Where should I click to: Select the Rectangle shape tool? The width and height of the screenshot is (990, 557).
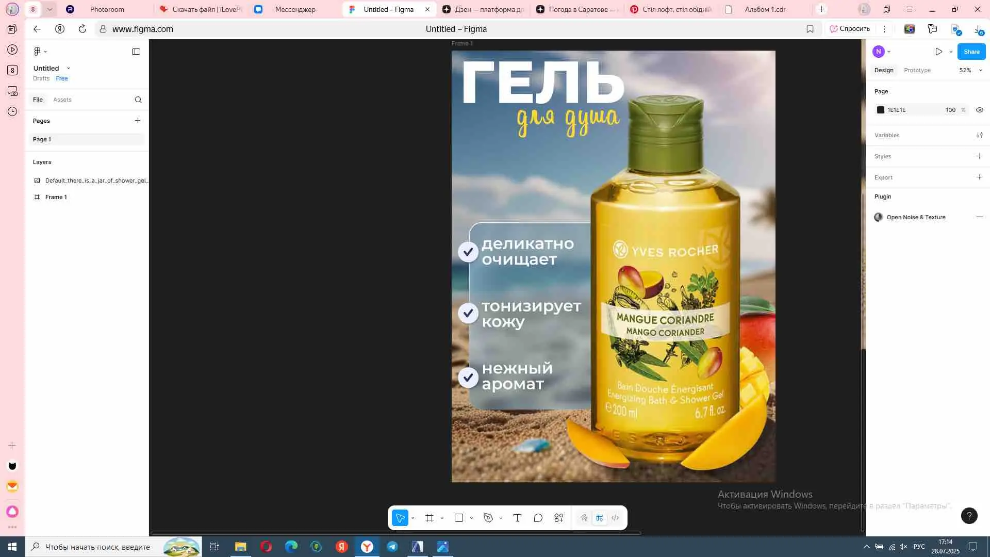tap(459, 518)
